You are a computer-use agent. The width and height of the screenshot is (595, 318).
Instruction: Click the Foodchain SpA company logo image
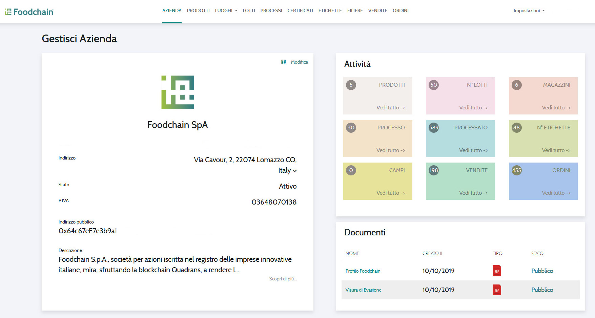point(178,92)
